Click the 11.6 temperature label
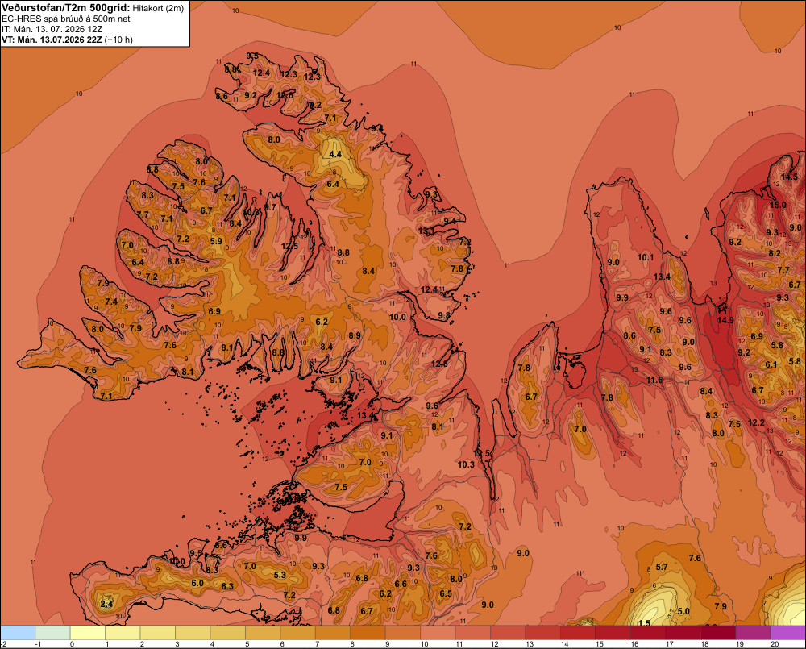The height and width of the screenshot is (649, 806). tap(654, 380)
